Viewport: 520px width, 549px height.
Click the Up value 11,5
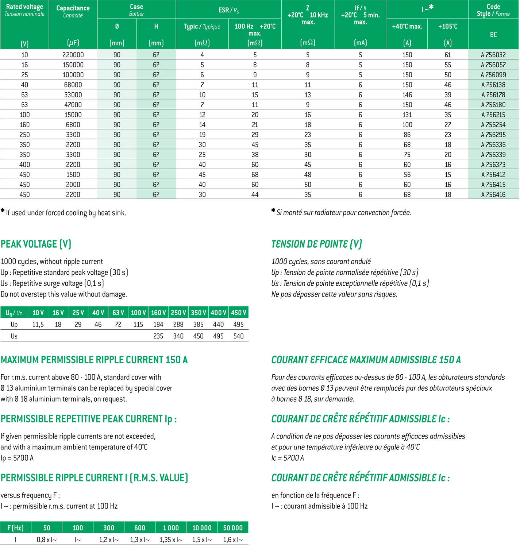[x=38, y=324]
